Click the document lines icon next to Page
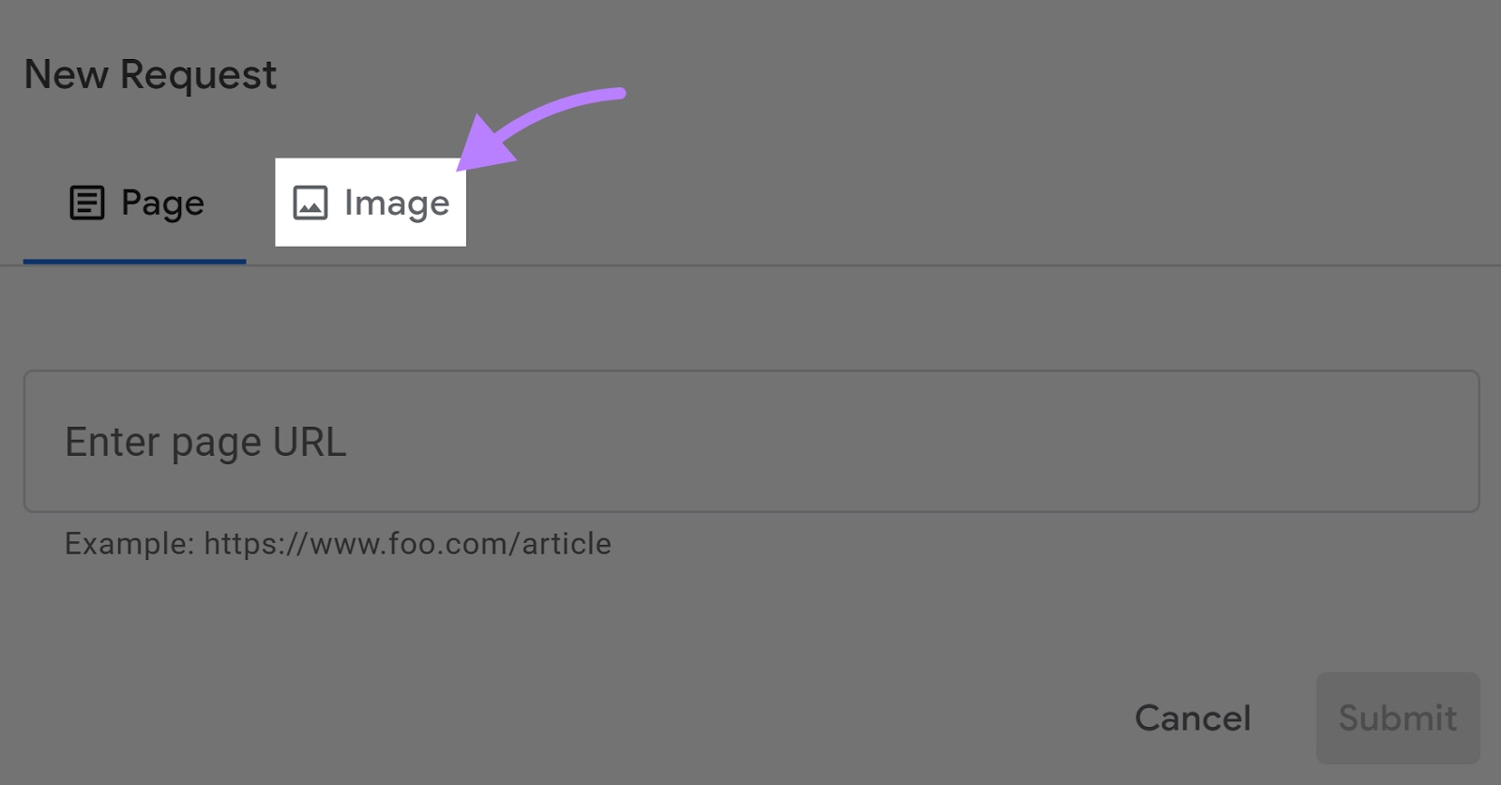The image size is (1501, 785). 86,202
